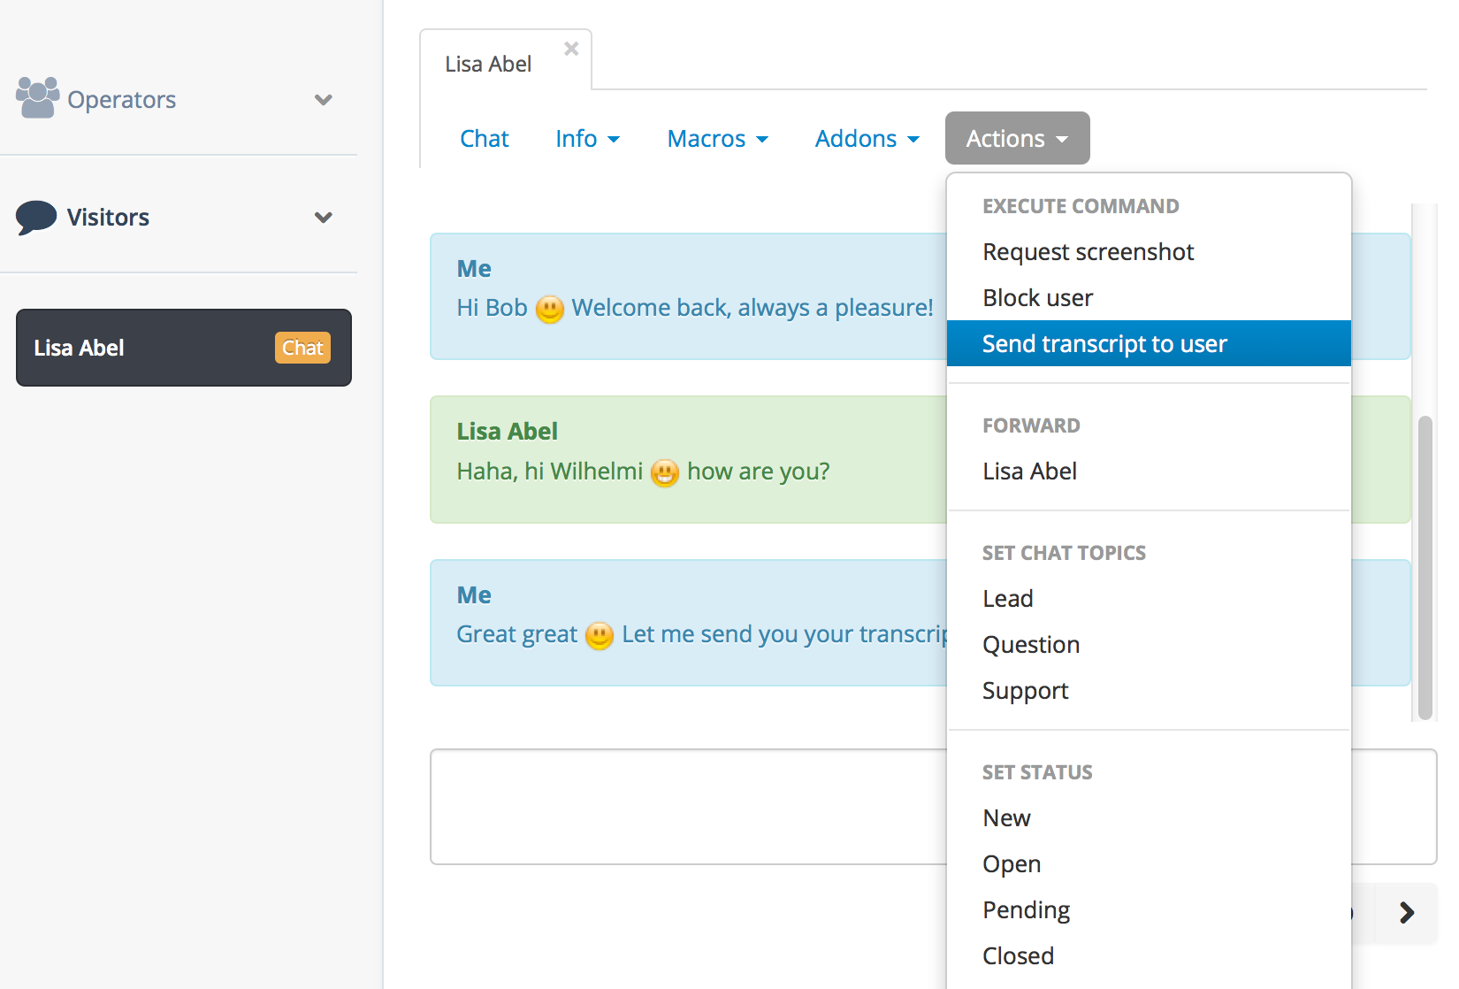Click smiley emoji in 'Hi Bob' message
This screenshot has height=989, width=1459.
[550, 309]
